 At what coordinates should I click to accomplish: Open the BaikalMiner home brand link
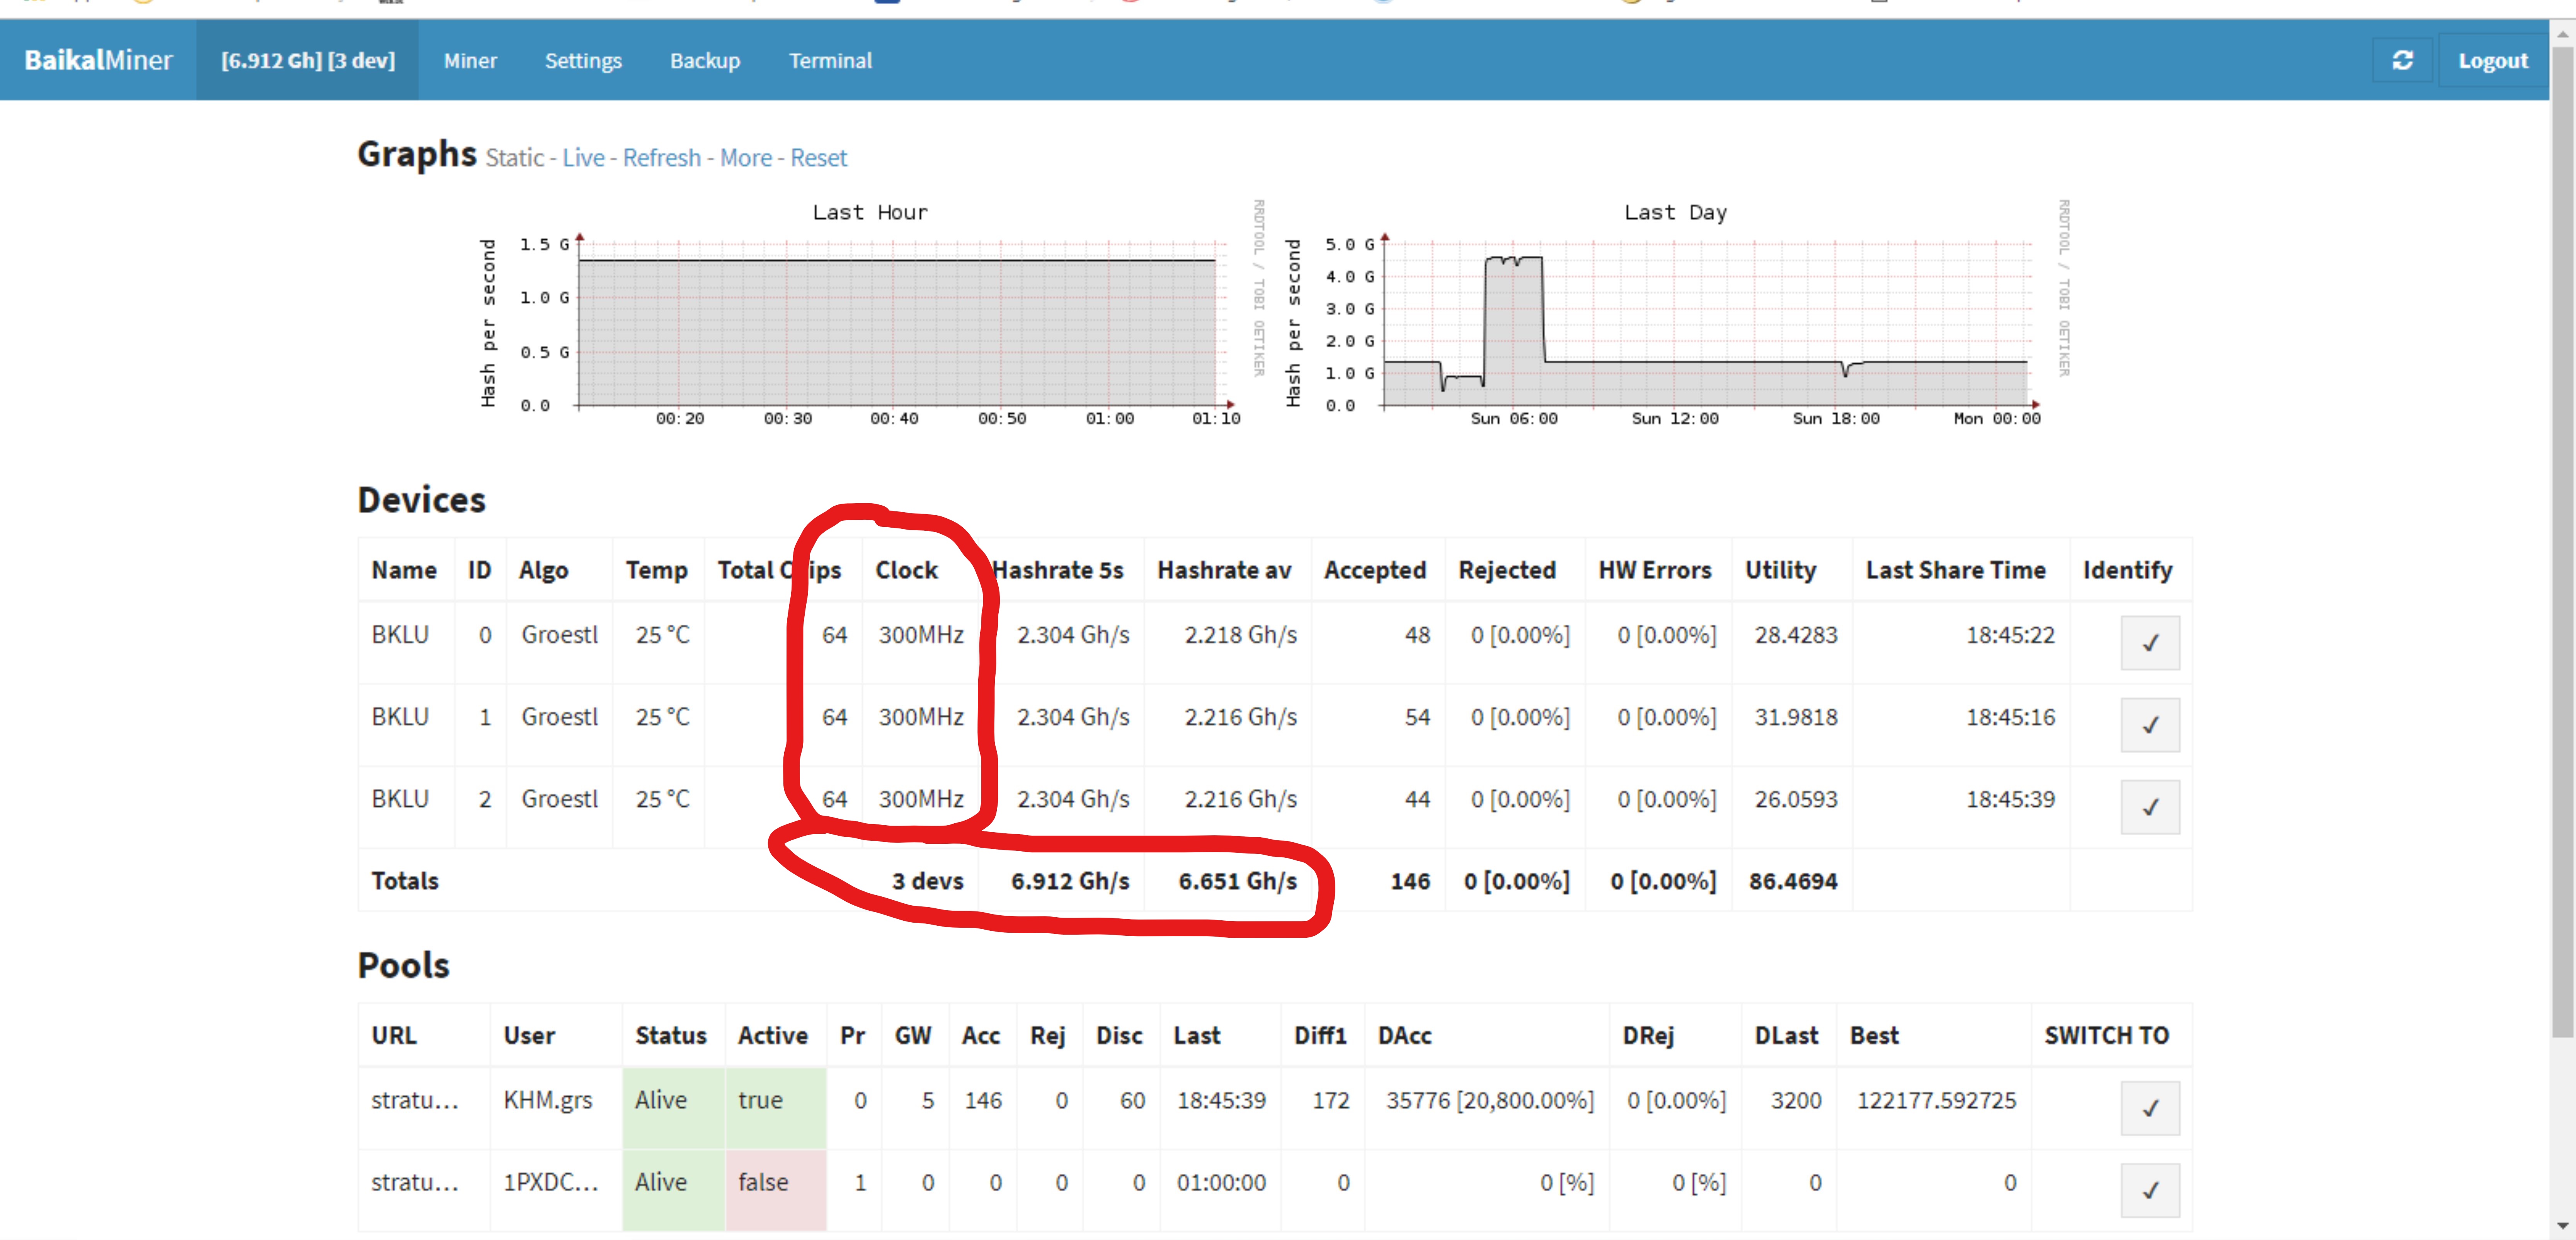point(98,60)
